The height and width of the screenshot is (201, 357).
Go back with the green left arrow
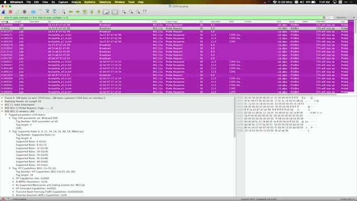click(71, 12)
